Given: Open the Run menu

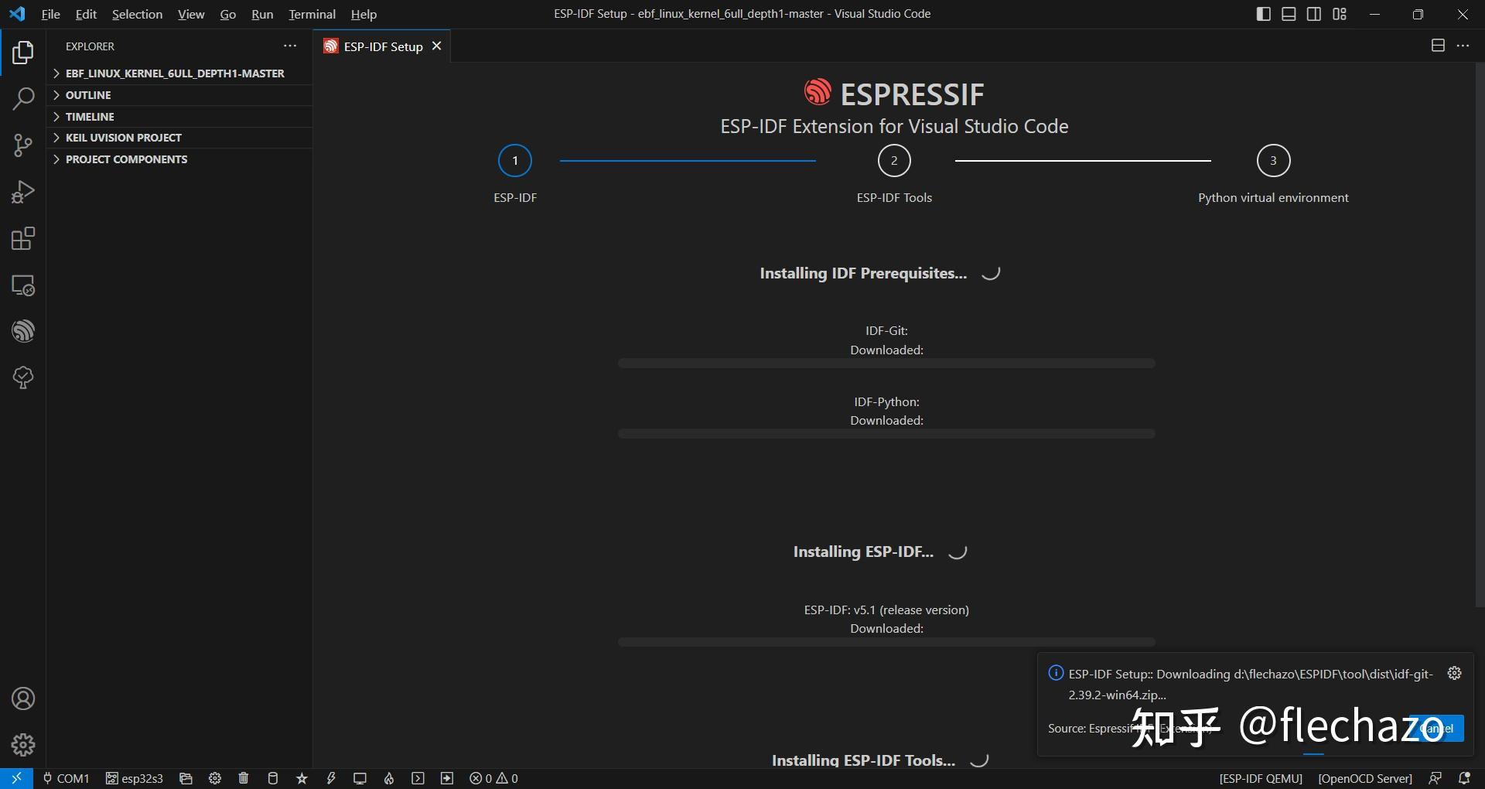Looking at the screenshot, I should pos(262,14).
